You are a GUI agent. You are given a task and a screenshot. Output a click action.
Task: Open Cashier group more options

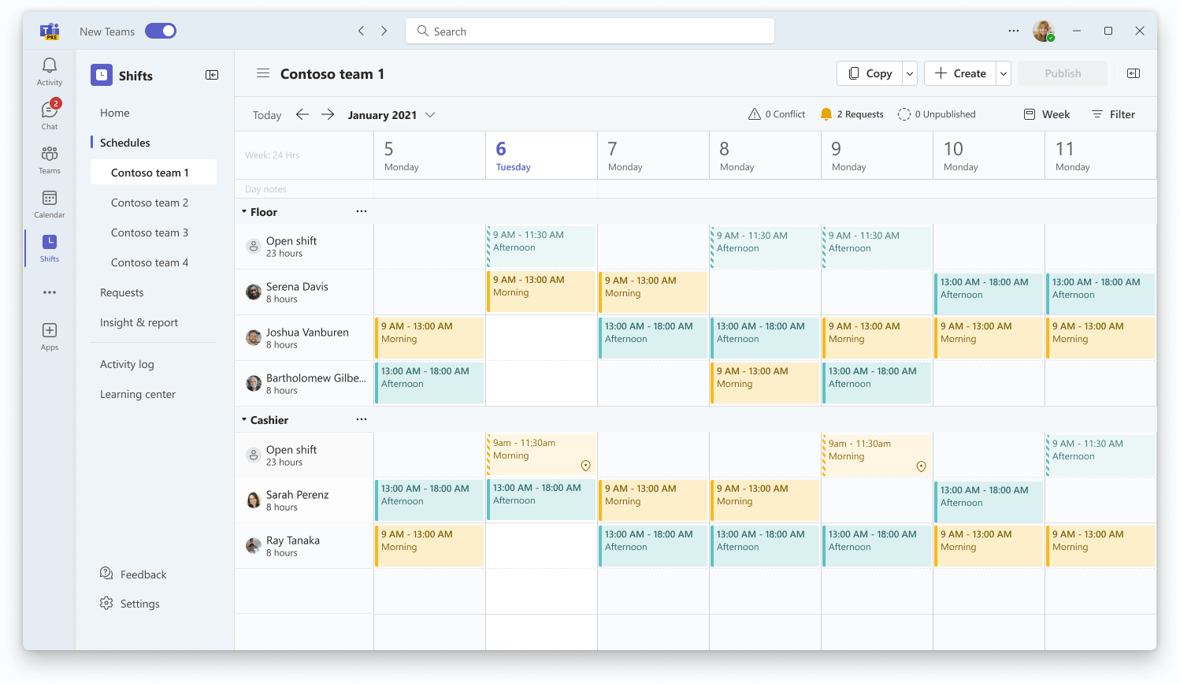point(362,419)
